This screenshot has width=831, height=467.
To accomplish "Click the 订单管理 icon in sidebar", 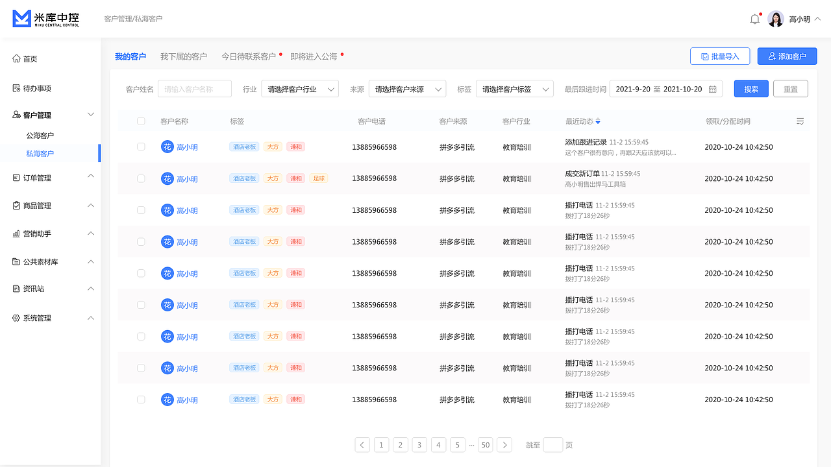I will [16, 178].
